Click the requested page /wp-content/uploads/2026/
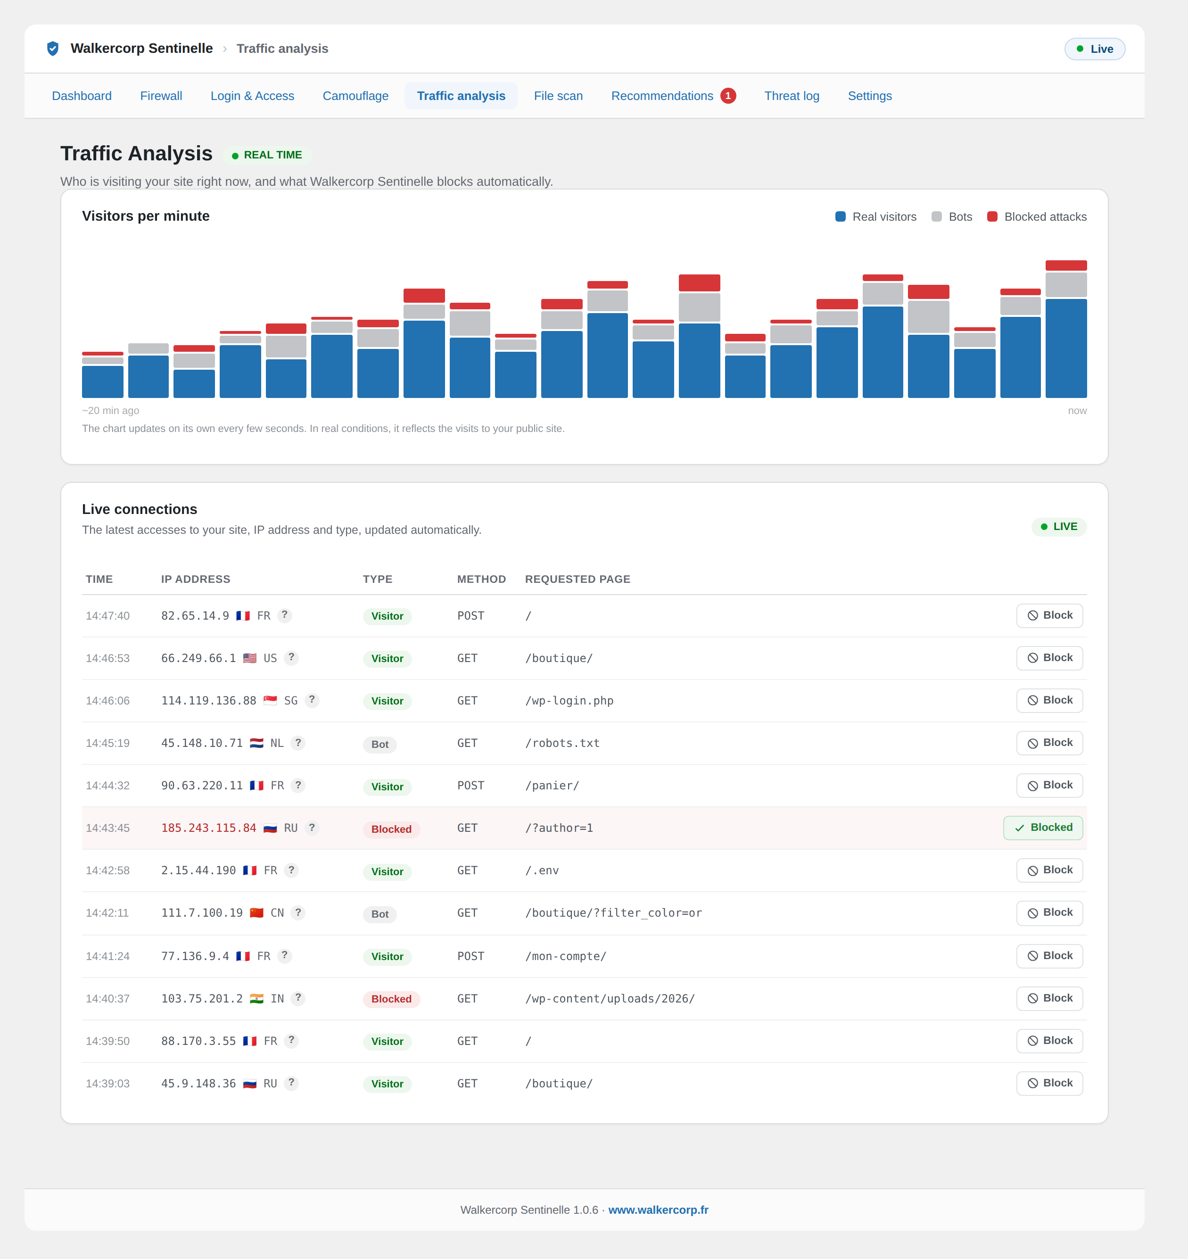Image resolution: width=1188 pixels, height=1259 pixels. pos(610,999)
